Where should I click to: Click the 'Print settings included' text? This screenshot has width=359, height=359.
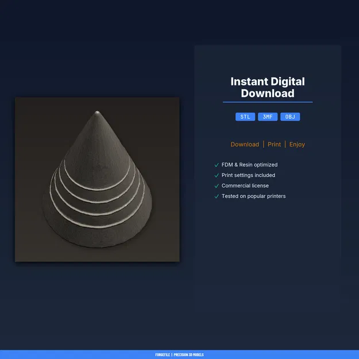coord(248,175)
